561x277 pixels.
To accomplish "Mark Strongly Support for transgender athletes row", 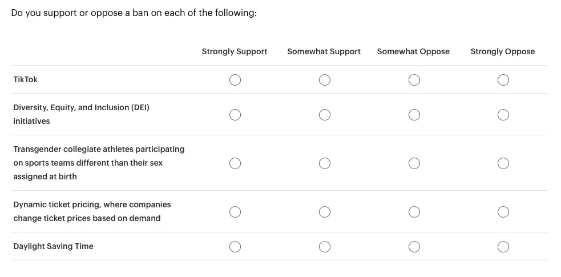I will [235, 163].
